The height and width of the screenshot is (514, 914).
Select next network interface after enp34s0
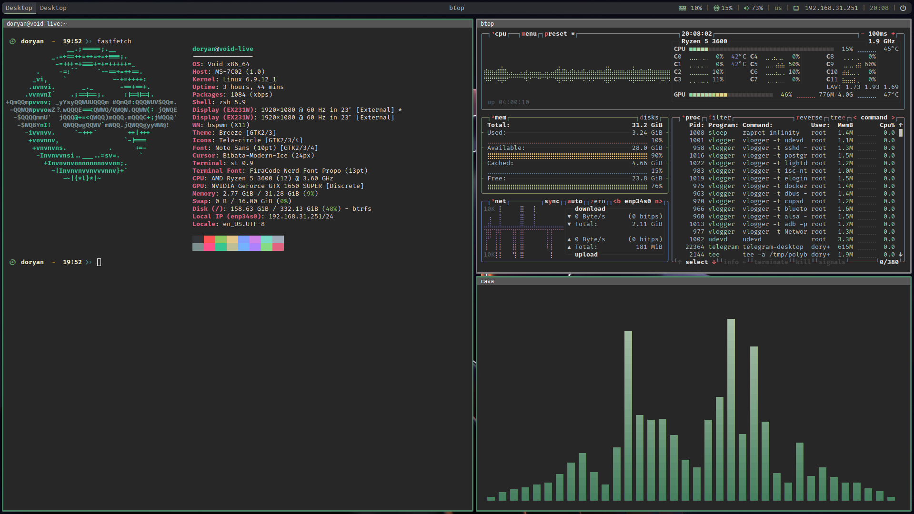click(658, 201)
